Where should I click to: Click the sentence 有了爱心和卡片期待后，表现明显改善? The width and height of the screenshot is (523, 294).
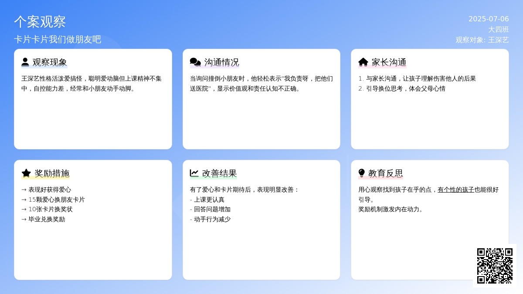pos(245,189)
